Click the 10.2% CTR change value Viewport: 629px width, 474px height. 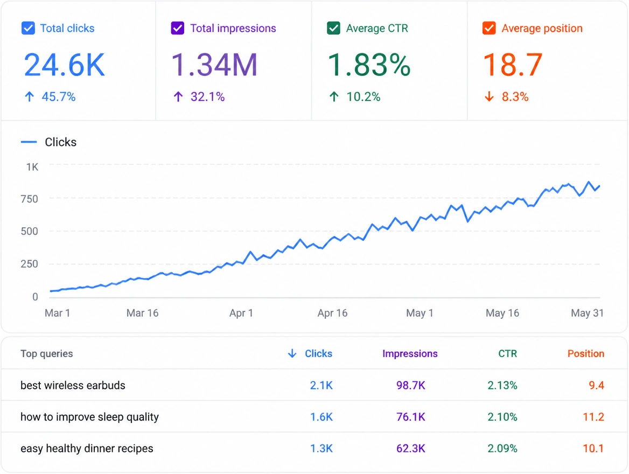[x=363, y=97]
